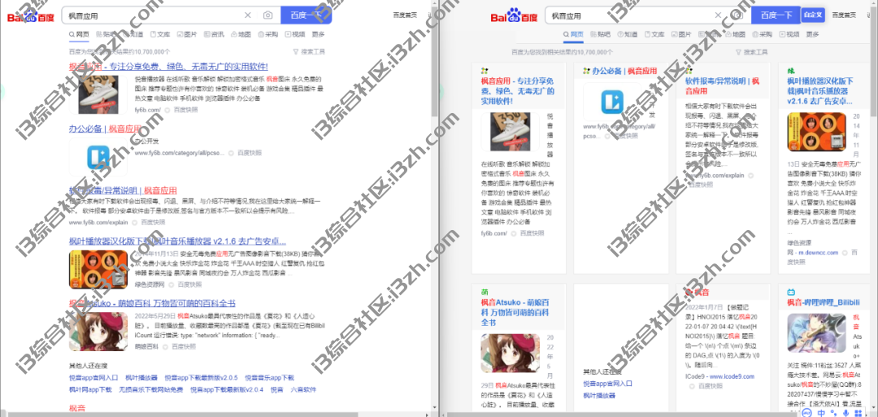Switch to the 文库 tab in the right window
This screenshot has height=417, width=878.
point(654,34)
